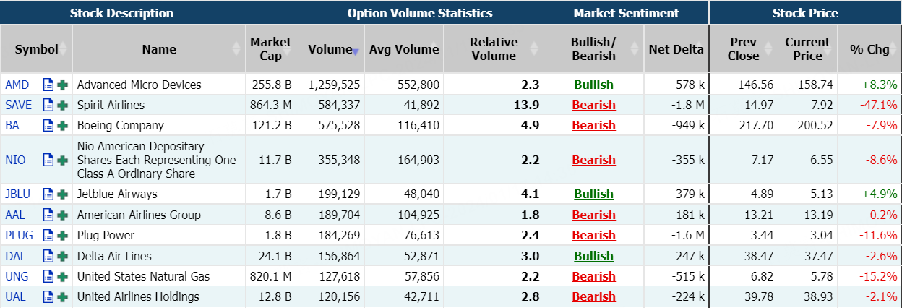Click the Bullish link for Jetblue Airways

(593, 194)
